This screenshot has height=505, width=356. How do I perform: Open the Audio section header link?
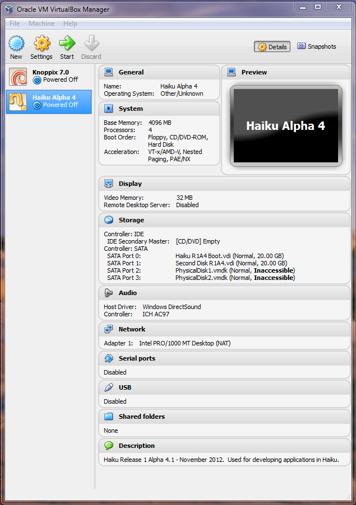point(128,293)
